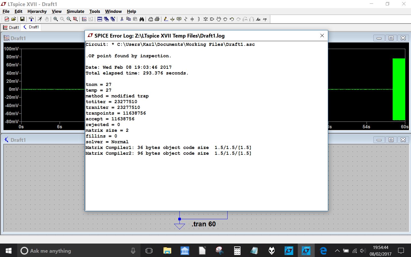Click the 'method = modified trap' log line
This screenshot has height=257, width=411.
(x=117, y=96)
